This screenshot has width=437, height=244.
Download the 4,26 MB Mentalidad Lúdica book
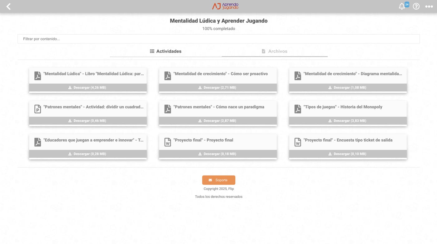88,87
